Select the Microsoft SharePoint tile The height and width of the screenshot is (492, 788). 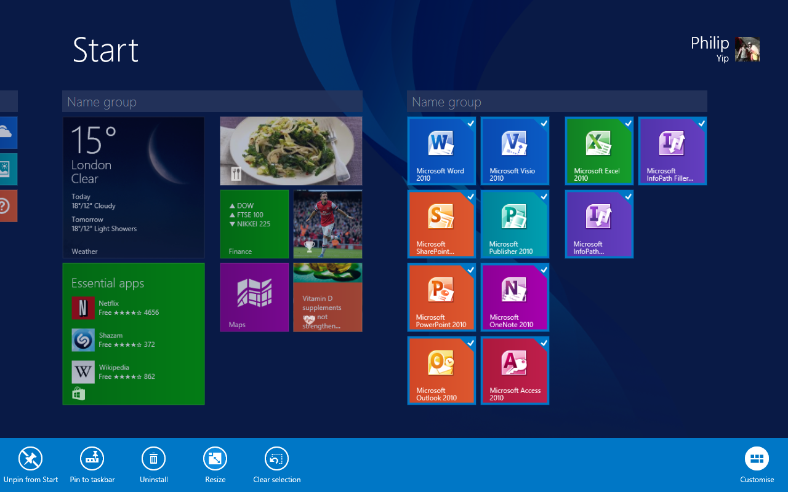pos(441,224)
